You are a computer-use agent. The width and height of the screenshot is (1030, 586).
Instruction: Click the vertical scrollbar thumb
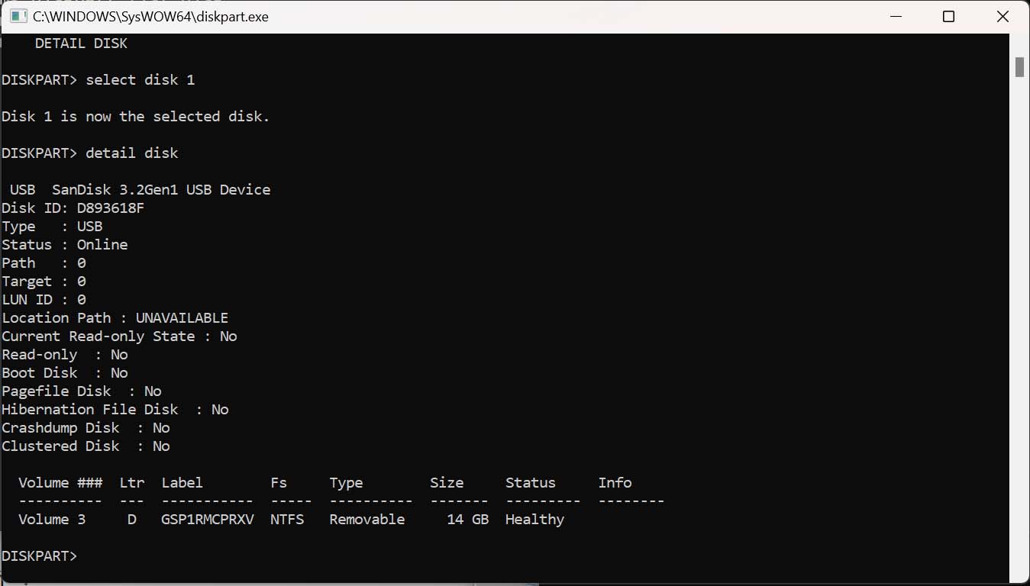tap(1019, 67)
